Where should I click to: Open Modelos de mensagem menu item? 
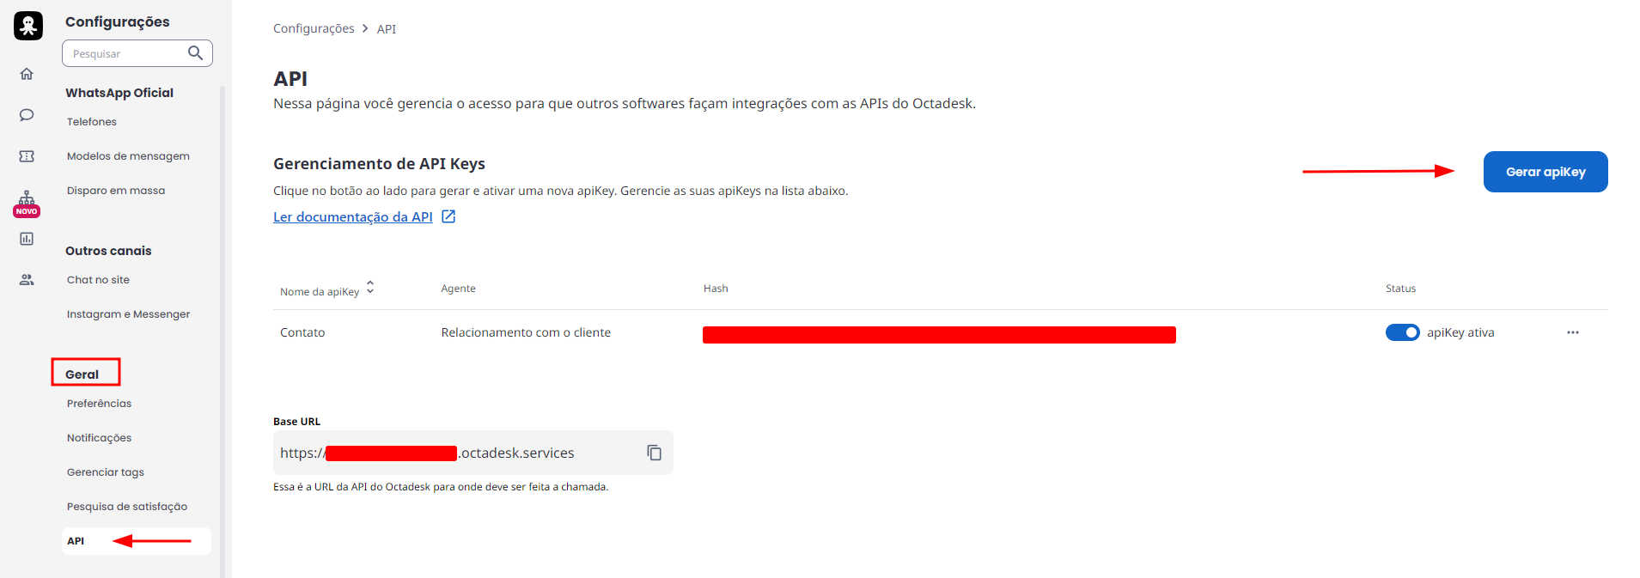pyautogui.click(x=128, y=156)
